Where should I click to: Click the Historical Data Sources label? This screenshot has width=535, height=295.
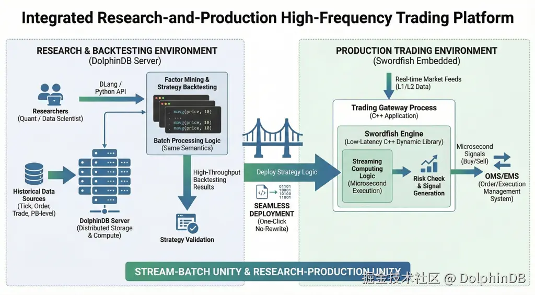[34, 195]
